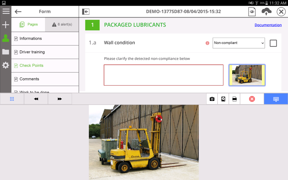This screenshot has height=180, width=288.
Task: Open the hamburger menu
Action: coord(6,11)
